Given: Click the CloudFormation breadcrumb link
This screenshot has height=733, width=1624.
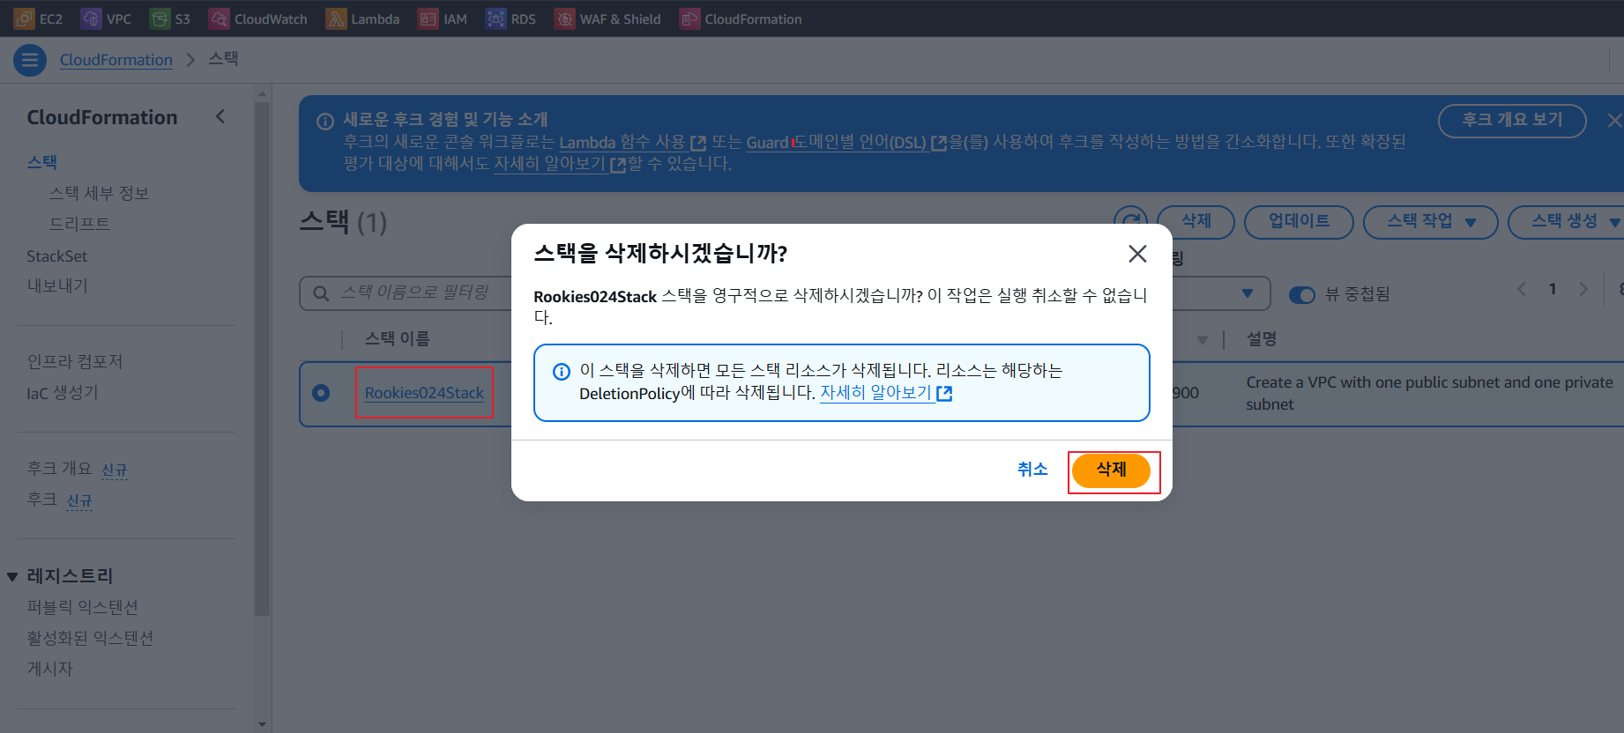Looking at the screenshot, I should tap(116, 60).
